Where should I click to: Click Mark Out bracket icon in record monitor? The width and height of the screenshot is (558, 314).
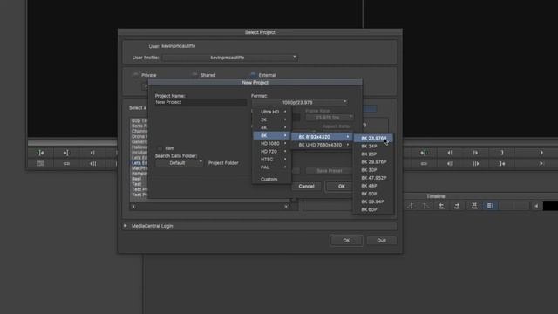pyautogui.click(x=502, y=153)
